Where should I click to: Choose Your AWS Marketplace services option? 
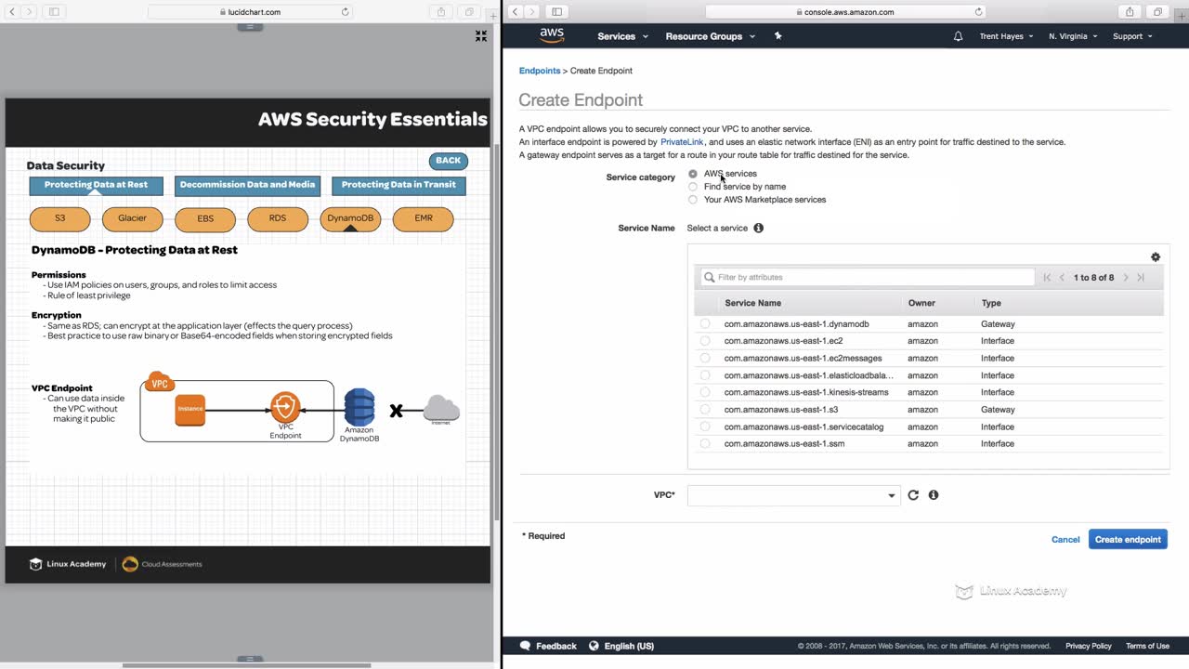(x=693, y=200)
